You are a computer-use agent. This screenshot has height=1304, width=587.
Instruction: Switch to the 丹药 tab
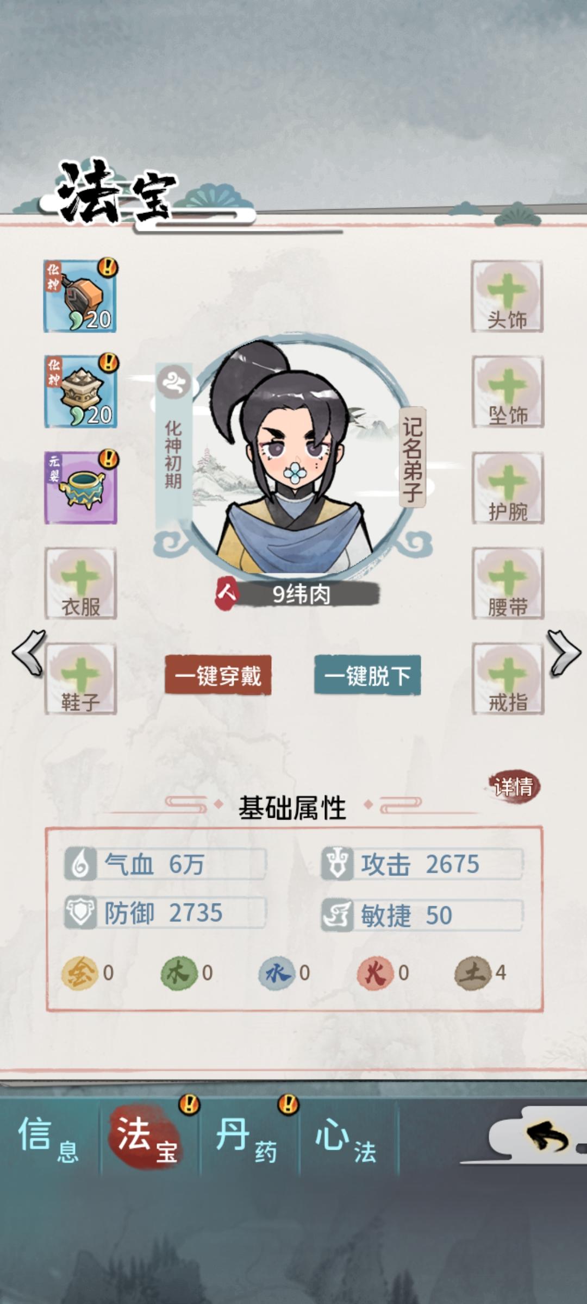click(x=248, y=1137)
